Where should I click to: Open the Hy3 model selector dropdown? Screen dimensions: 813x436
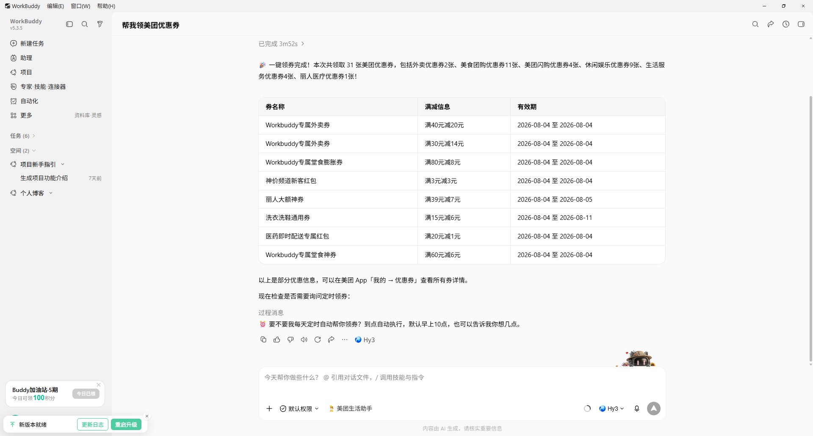pos(611,409)
